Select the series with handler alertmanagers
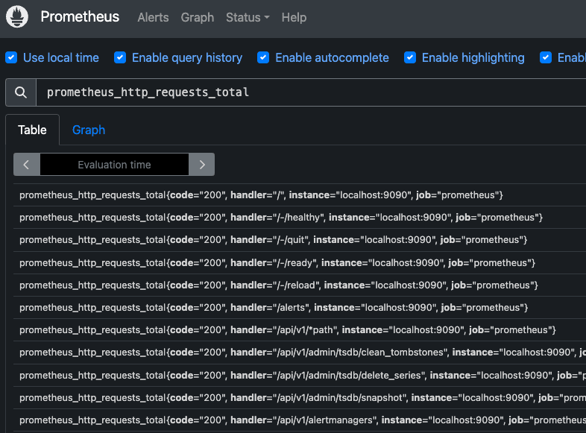The width and height of the screenshot is (586, 433). tap(300, 420)
